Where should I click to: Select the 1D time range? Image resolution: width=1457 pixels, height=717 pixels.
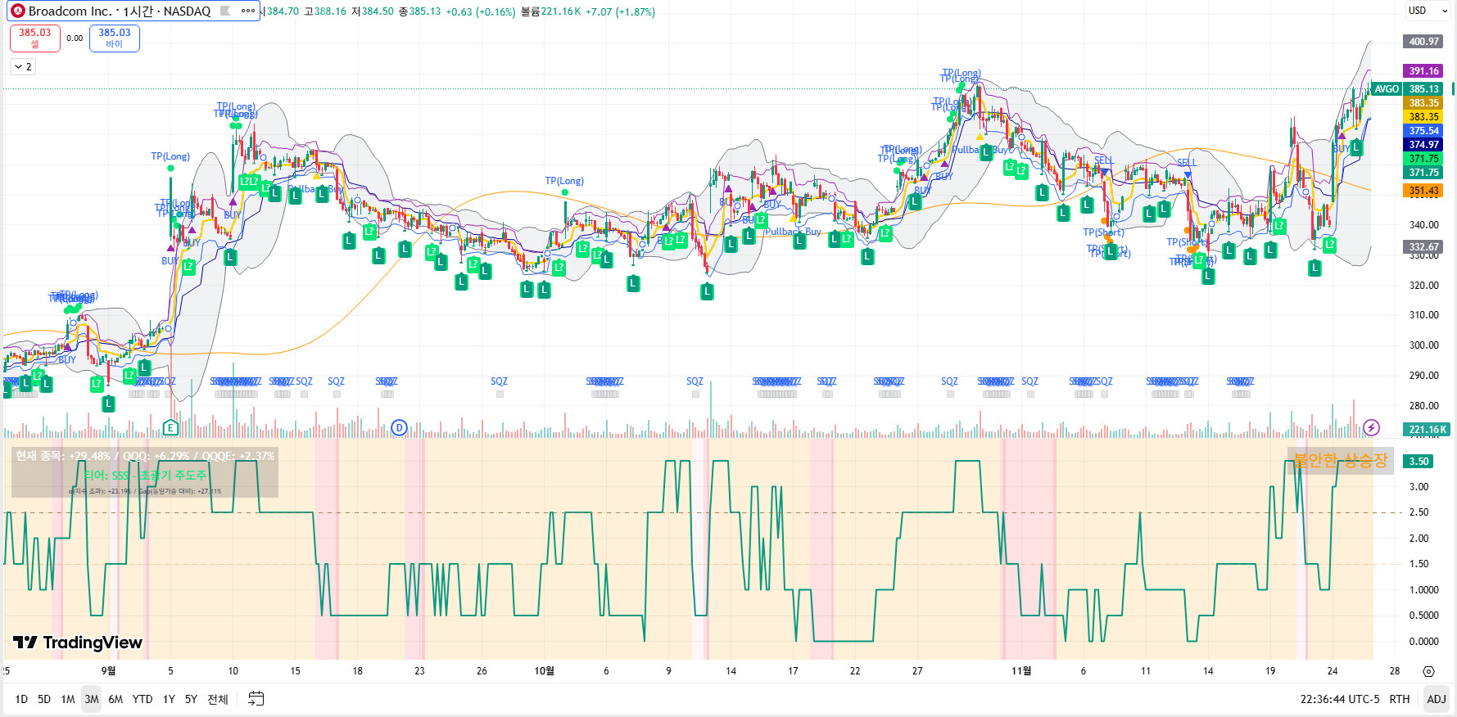point(21,699)
